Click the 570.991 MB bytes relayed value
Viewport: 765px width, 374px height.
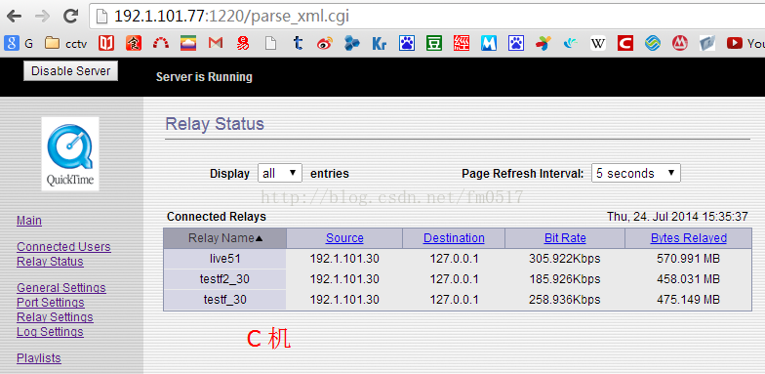point(689,259)
